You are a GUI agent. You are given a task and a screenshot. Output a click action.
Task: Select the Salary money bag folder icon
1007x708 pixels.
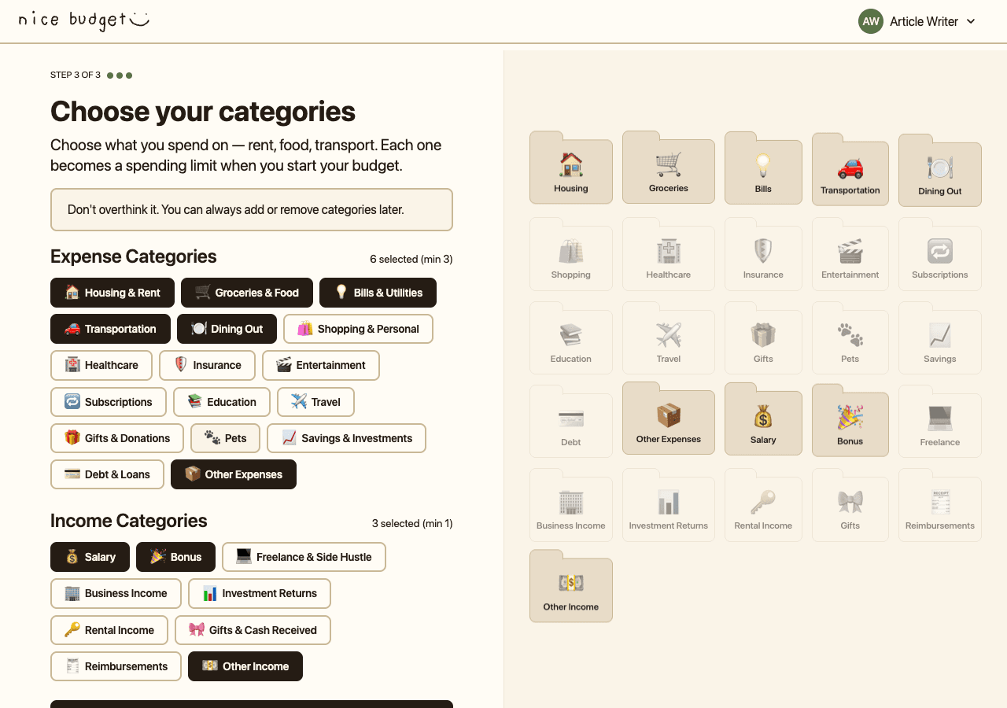(x=763, y=419)
